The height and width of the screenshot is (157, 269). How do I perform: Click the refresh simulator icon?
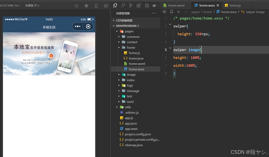pyautogui.click(x=76, y=6)
